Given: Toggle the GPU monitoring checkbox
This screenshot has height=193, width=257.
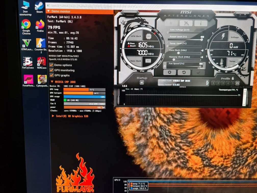Looking at the screenshot, I should click(52, 70).
